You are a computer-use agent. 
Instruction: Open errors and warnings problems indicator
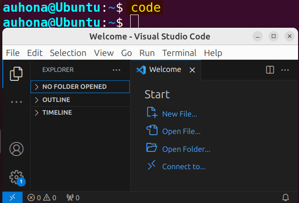(42, 198)
